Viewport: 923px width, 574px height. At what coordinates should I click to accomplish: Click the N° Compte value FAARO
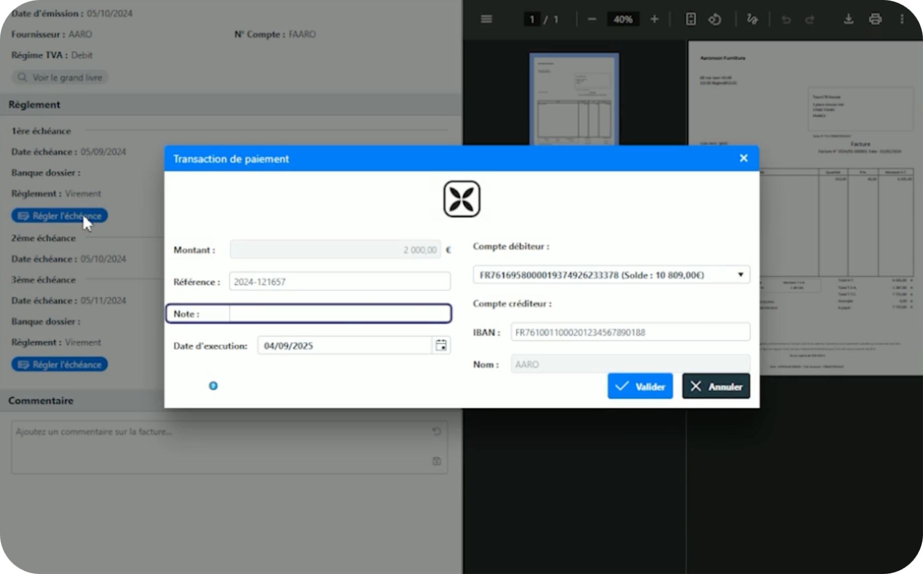302,34
